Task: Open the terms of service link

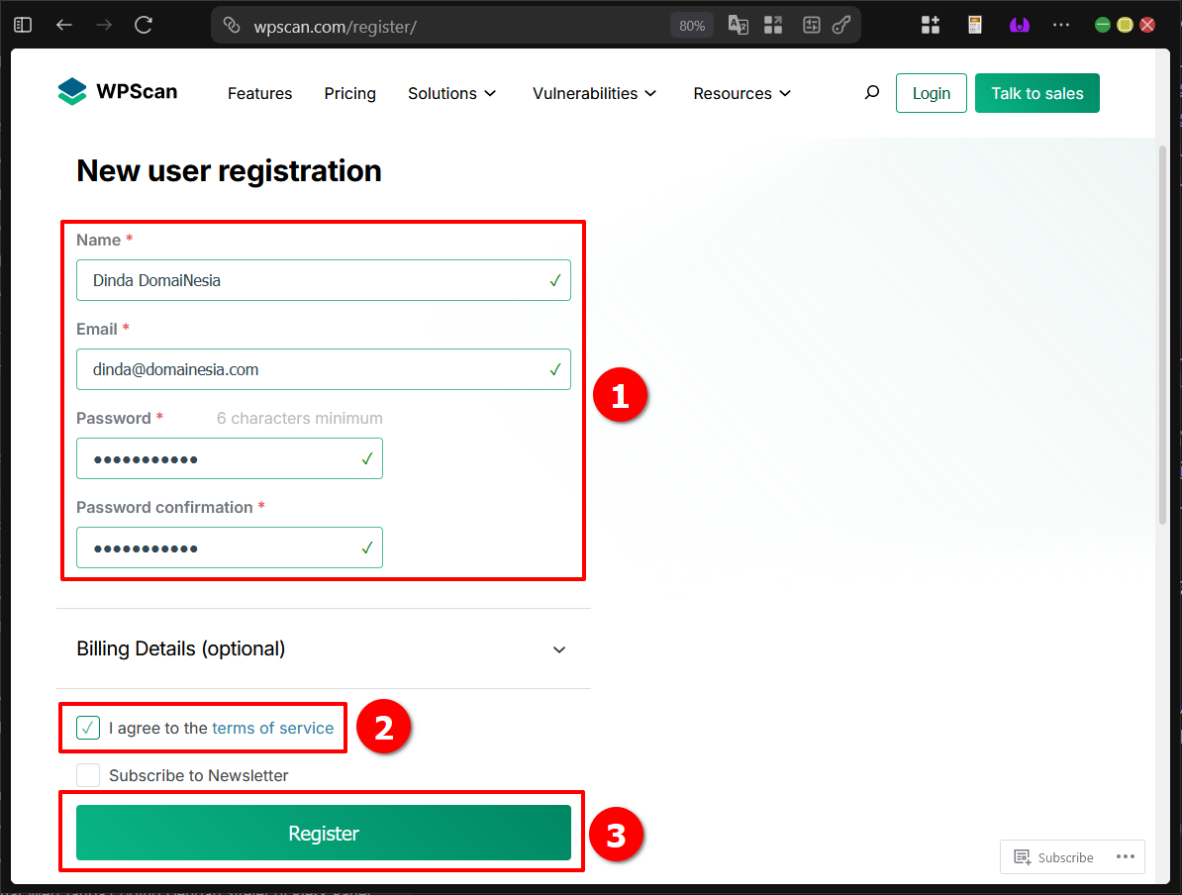Action: (273, 728)
